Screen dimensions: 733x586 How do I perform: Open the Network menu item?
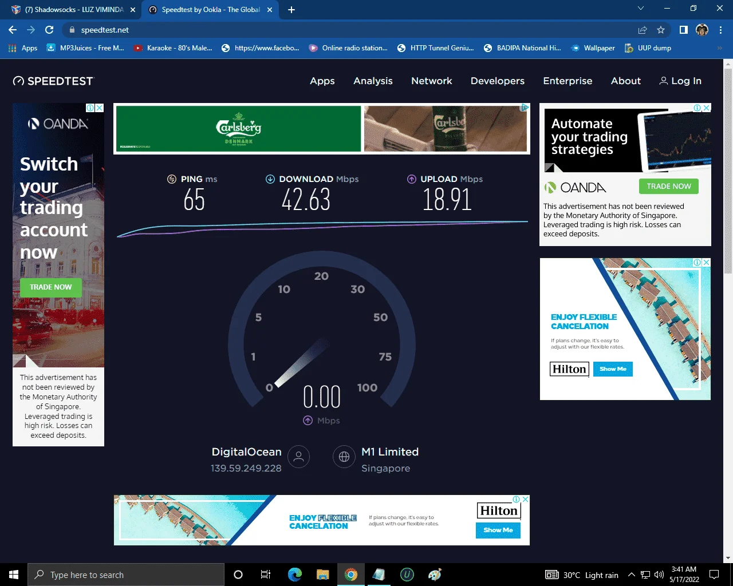pos(432,81)
